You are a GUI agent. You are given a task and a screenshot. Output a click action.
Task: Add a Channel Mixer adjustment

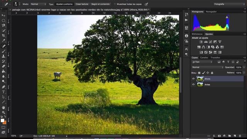217,47
